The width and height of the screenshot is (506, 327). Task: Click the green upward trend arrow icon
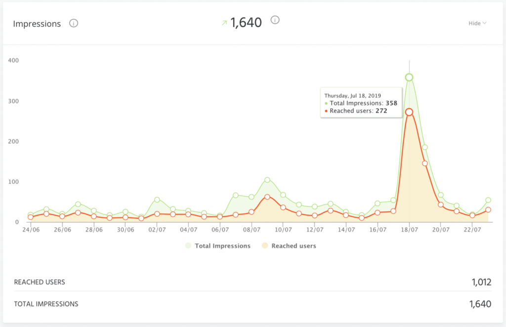point(224,23)
